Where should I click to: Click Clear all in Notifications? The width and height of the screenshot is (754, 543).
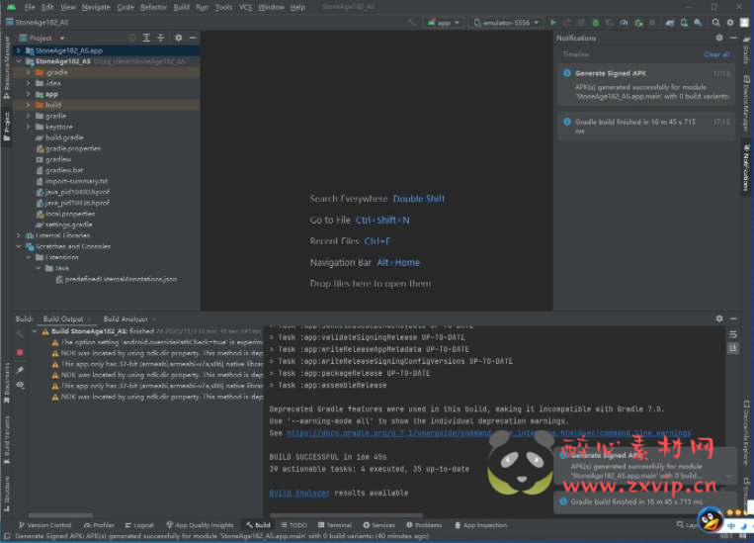(x=716, y=54)
